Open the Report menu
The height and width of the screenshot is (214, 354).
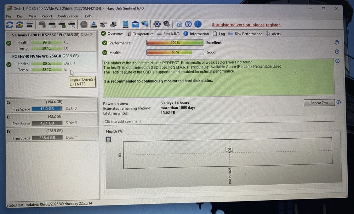tap(47, 16)
